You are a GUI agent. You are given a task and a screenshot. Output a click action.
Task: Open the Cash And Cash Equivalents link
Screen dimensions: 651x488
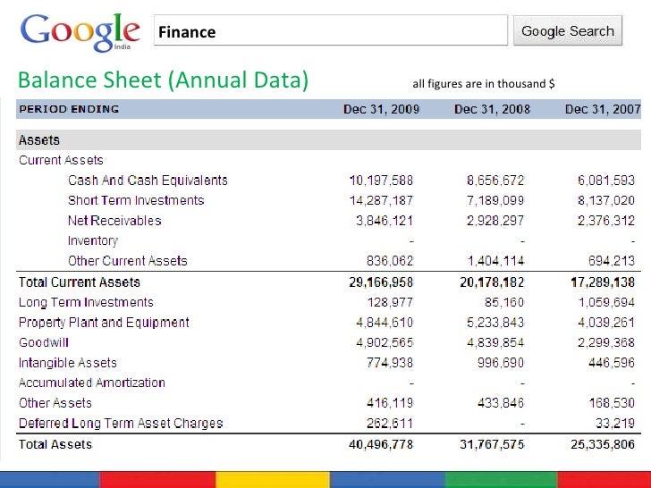tap(148, 181)
